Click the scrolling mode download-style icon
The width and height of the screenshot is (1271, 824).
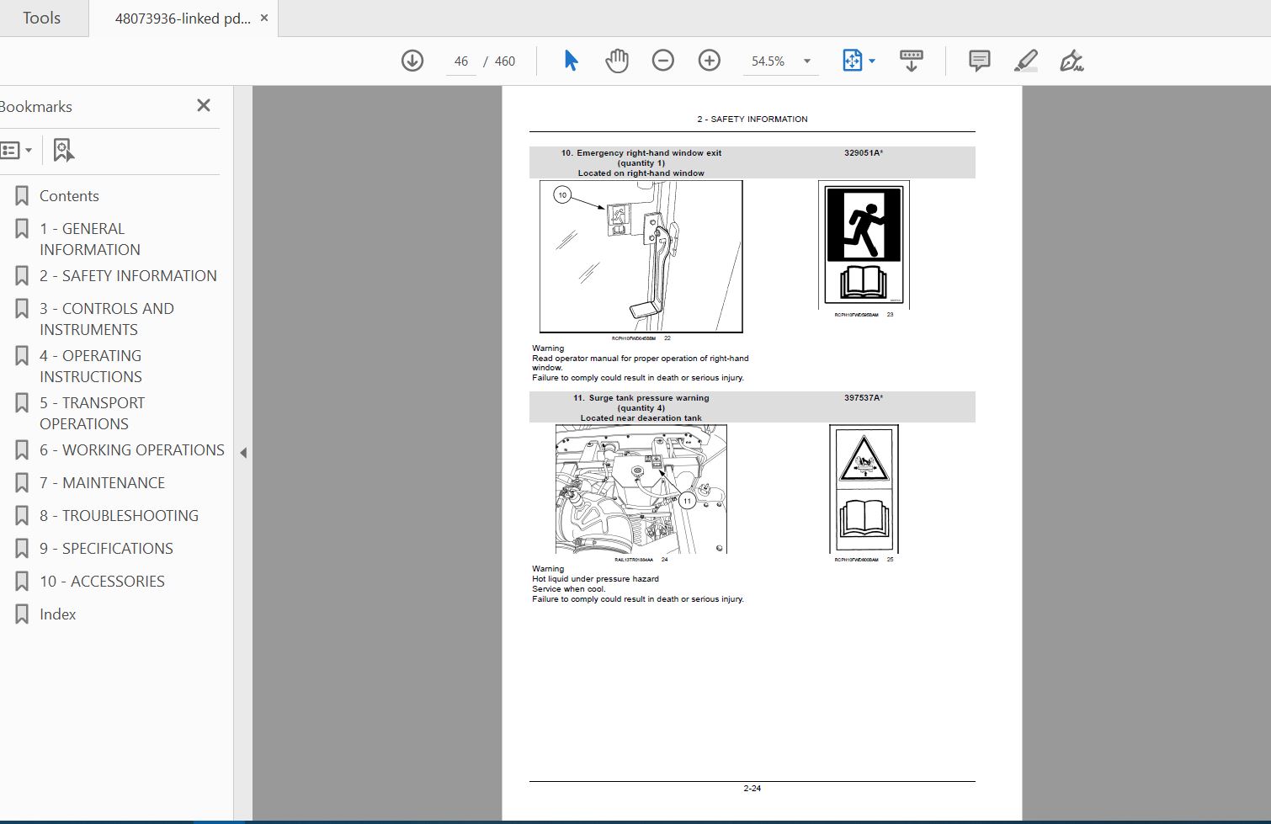tap(911, 61)
